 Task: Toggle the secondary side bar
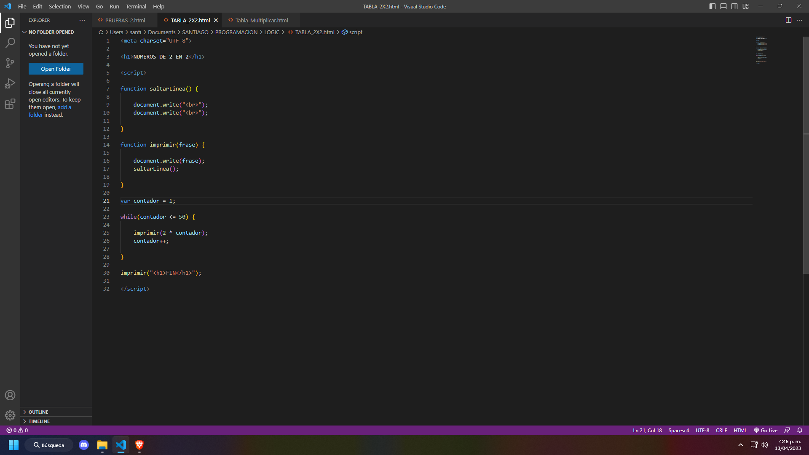(734, 6)
